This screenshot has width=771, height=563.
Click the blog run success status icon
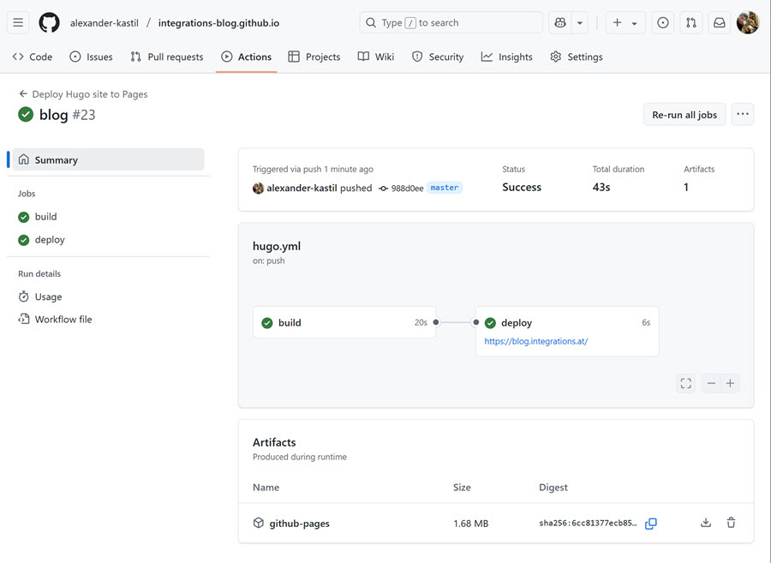coord(26,115)
